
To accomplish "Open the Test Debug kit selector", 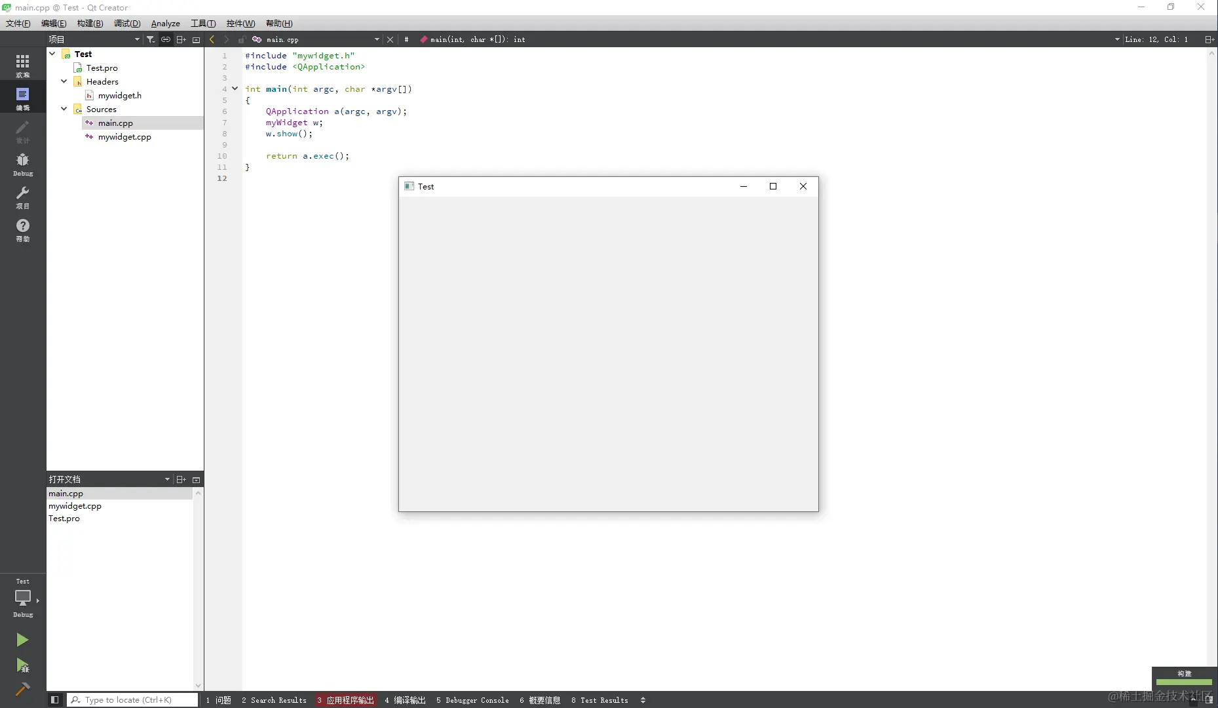I will pos(23,599).
